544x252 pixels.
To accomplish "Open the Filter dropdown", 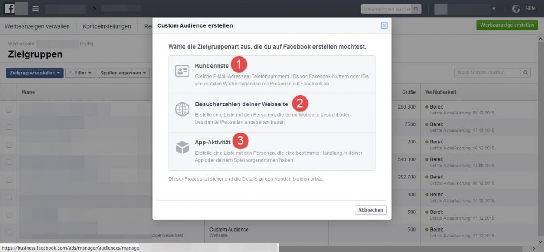I will (x=80, y=73).
